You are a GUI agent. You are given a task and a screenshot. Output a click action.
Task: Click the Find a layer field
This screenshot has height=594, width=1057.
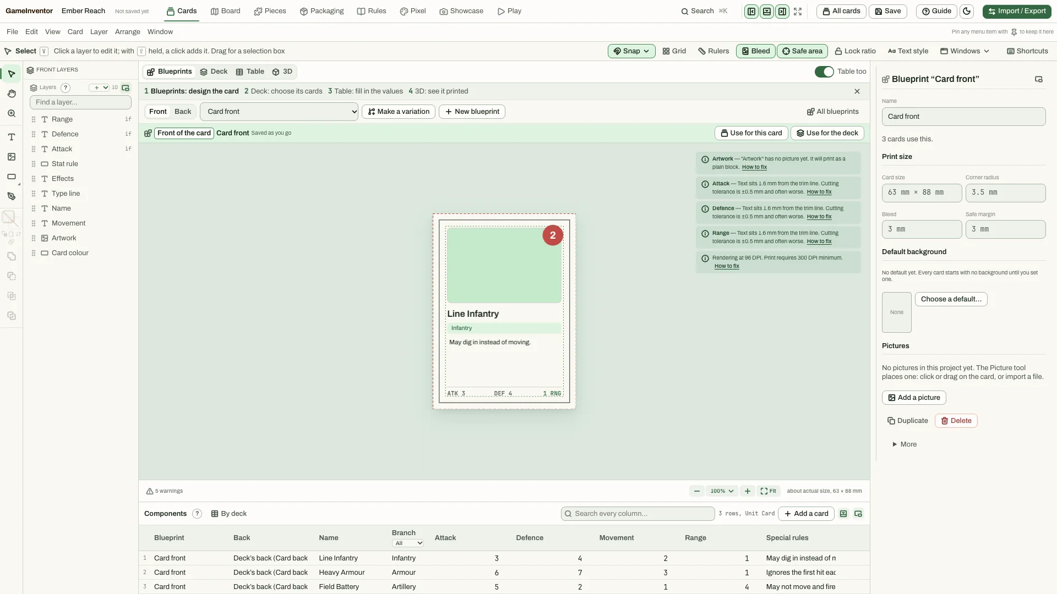80,102
